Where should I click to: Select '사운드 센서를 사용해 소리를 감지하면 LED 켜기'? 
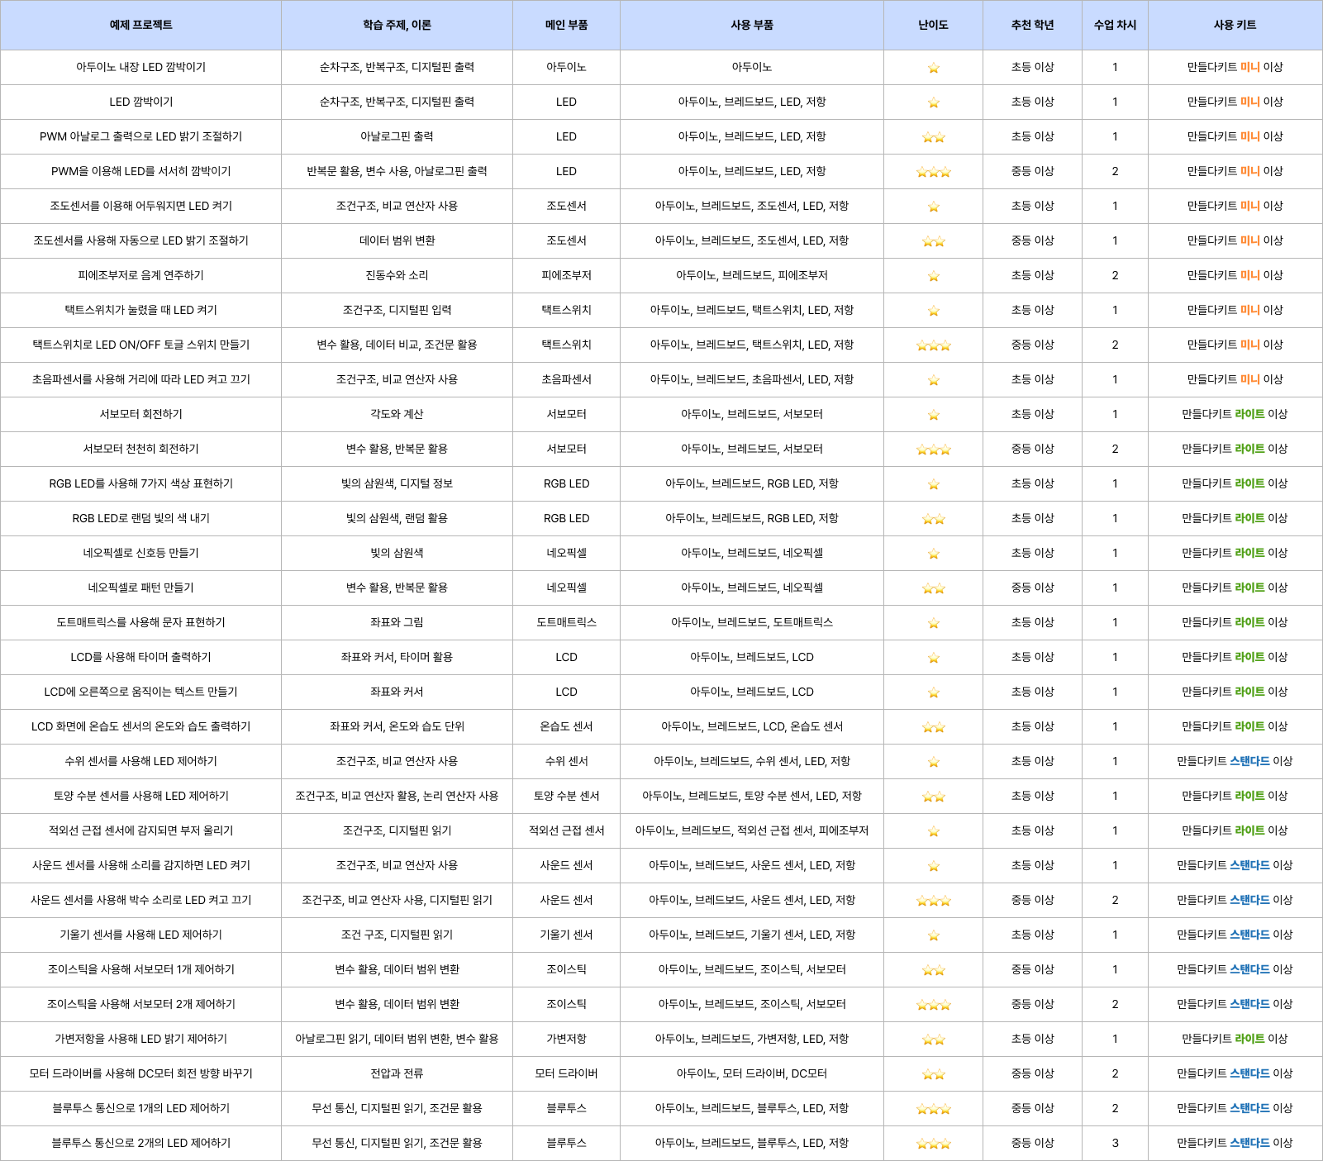click(140, 865)
